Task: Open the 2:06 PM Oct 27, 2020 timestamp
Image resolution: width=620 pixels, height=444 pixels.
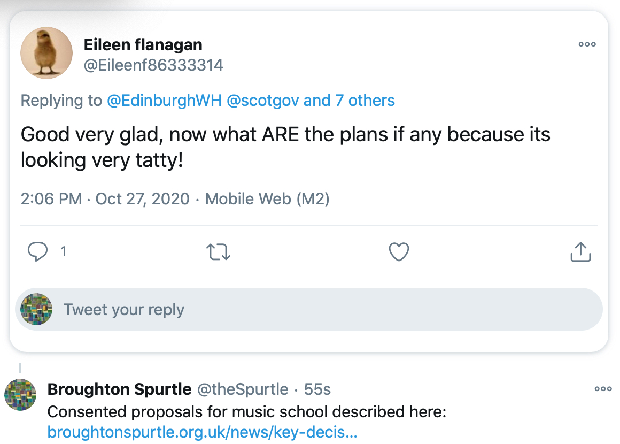Action: (105, 198)
